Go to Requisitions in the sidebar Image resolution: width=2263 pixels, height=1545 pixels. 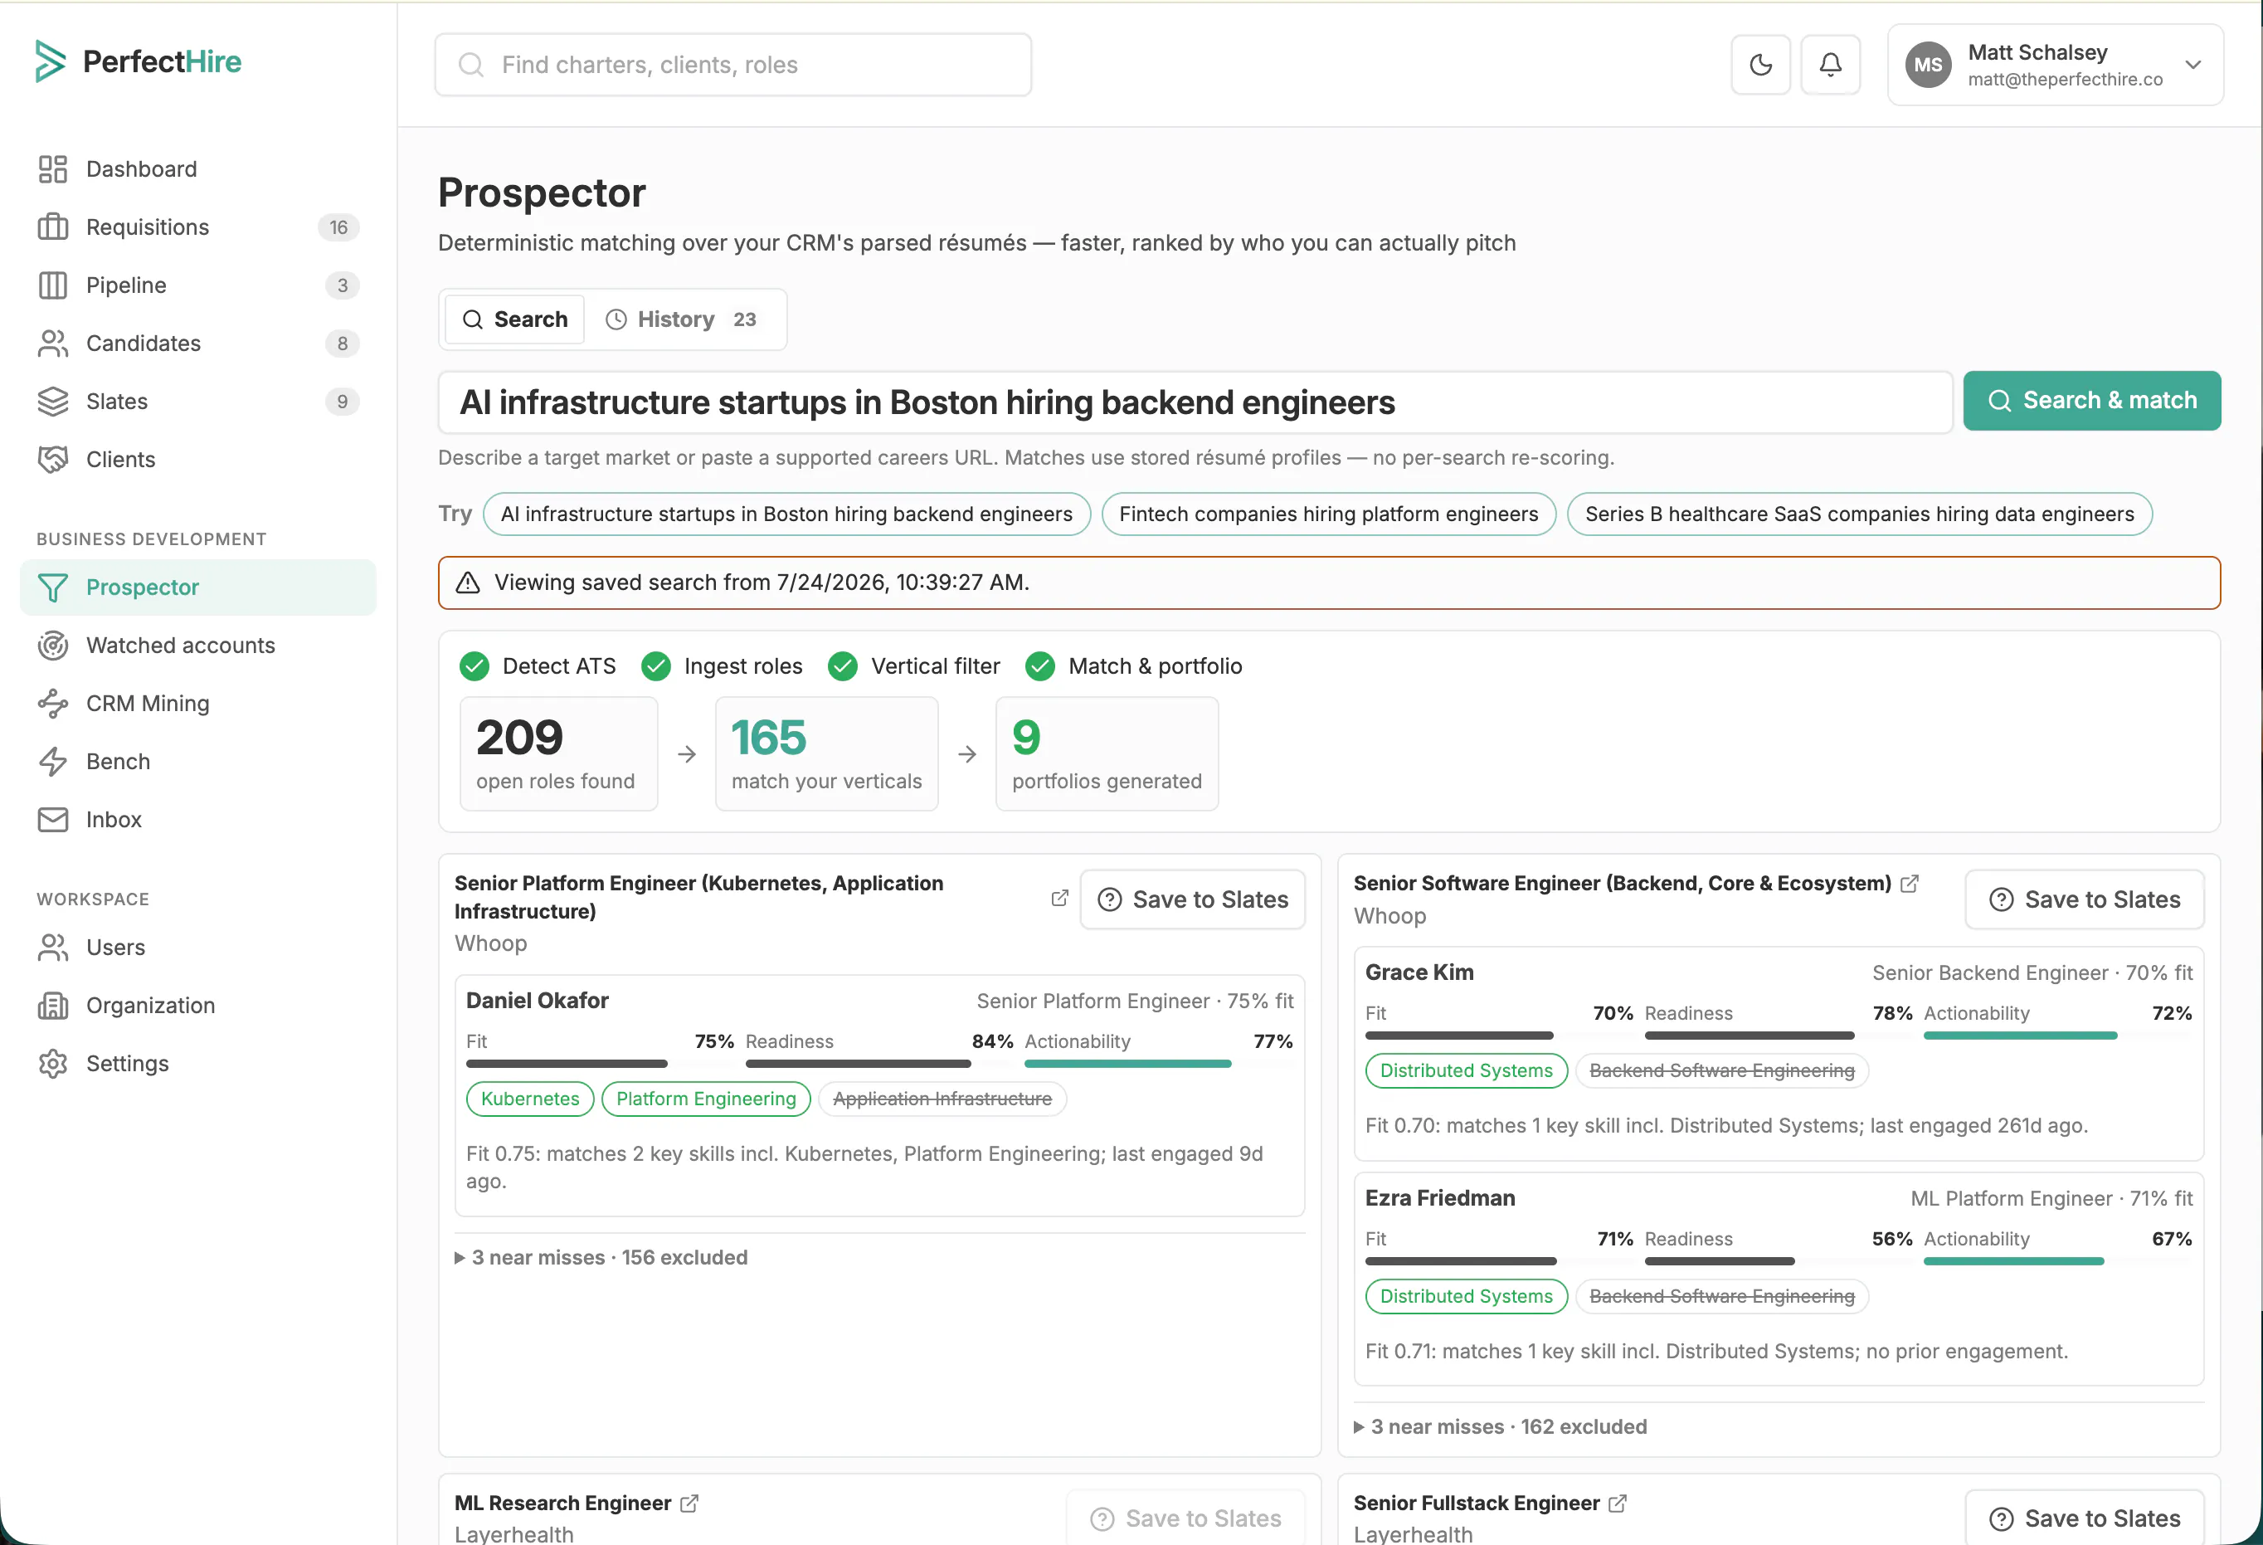(198, 227)
